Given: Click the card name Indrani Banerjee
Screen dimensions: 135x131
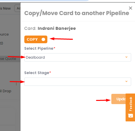Looking at the screenshot, I should point(57,29).
